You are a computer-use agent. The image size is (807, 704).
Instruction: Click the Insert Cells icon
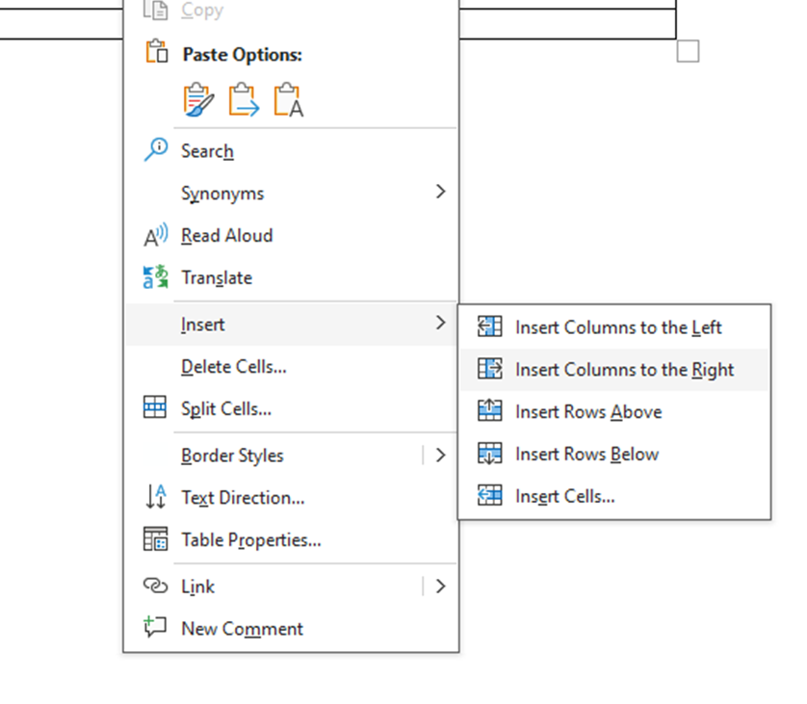pos(489,495)
